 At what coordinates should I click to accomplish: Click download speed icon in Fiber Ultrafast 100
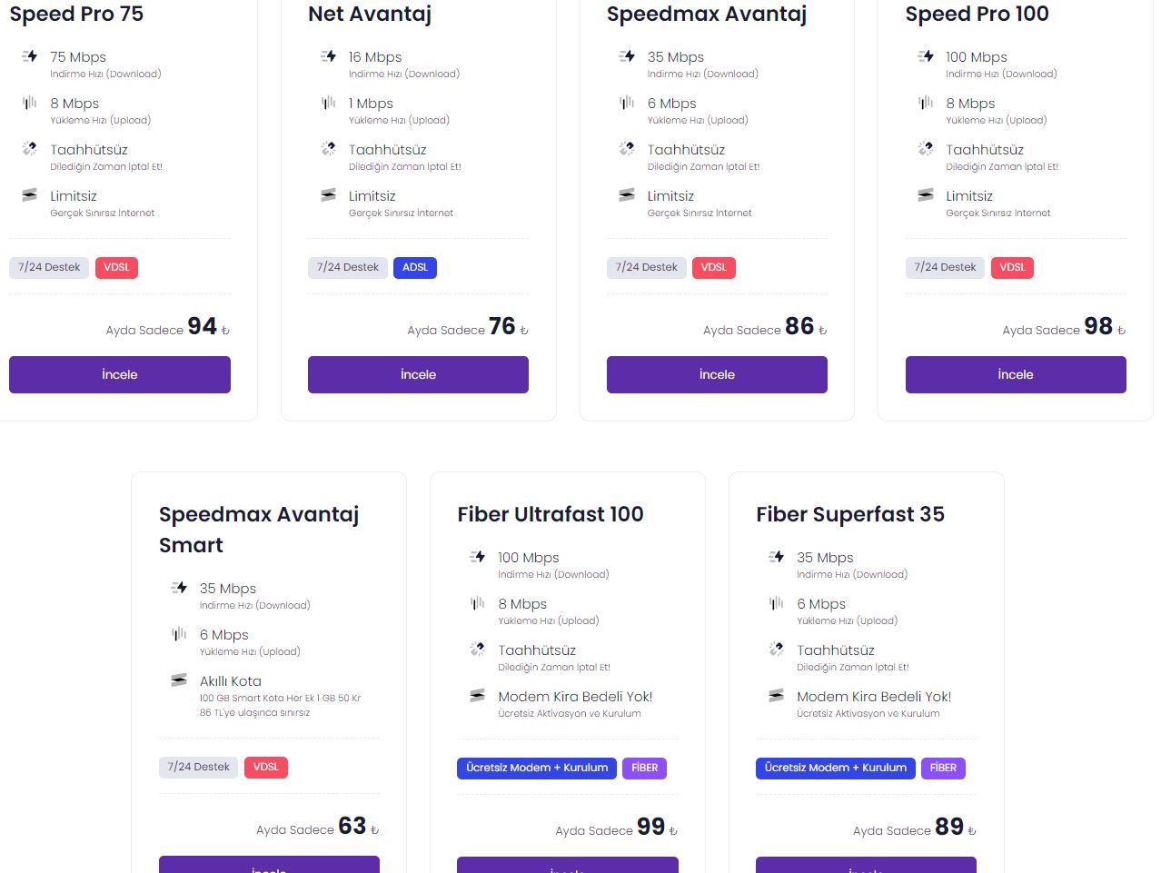click(478, 557)
